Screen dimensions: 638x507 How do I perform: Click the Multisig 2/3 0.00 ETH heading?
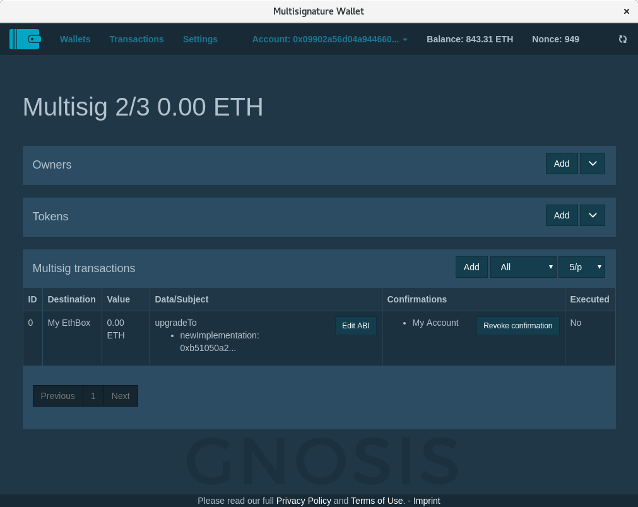(x=143, y=107)
